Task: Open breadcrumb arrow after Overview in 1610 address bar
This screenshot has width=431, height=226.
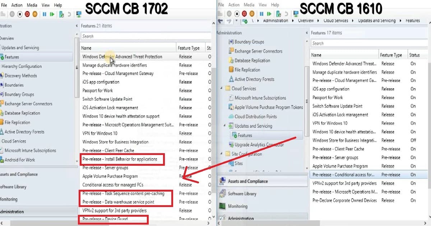Action: pyautogui.click(x=319, y=20)
